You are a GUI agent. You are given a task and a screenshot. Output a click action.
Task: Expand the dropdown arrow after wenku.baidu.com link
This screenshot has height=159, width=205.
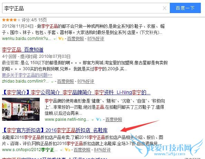tap(55, 39)
